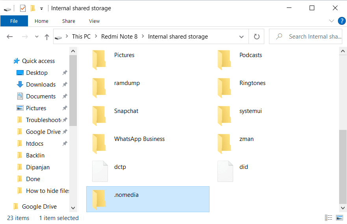Open the Pictures folder icon

(x=99, y=60)
